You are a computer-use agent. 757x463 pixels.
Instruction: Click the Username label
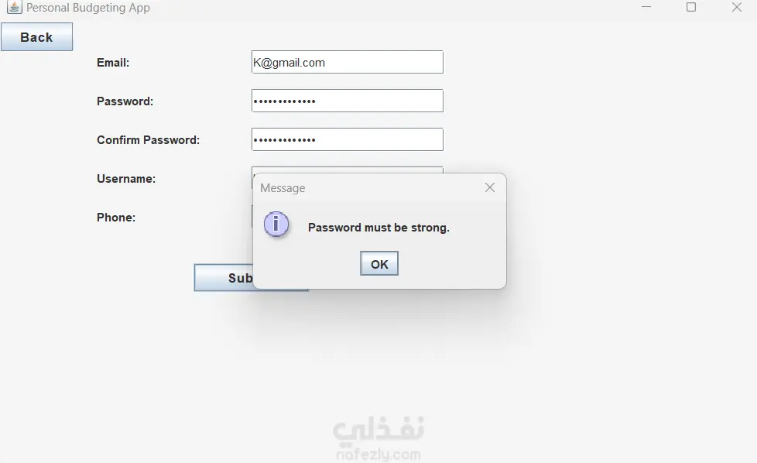pyautogui.click(x=126, y=179)
